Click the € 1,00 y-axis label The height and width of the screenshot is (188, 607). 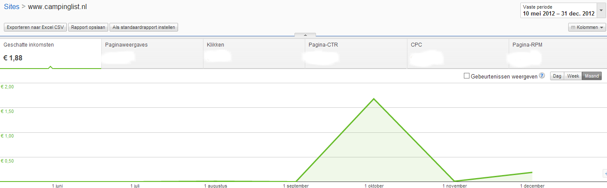pyautogui.click(x=7, y=136)
